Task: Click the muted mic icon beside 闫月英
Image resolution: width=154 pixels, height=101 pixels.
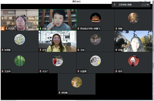Action: [x=6, y=29]
